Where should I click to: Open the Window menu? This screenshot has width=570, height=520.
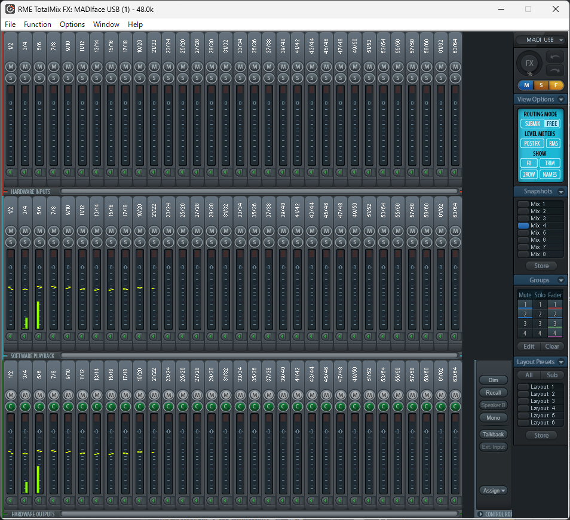point(106,24)
